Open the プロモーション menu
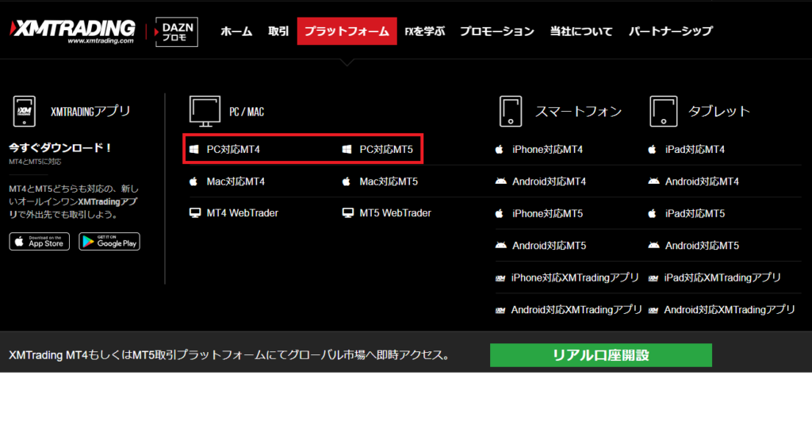The image size is (812, 444). (x=497, y=32)
